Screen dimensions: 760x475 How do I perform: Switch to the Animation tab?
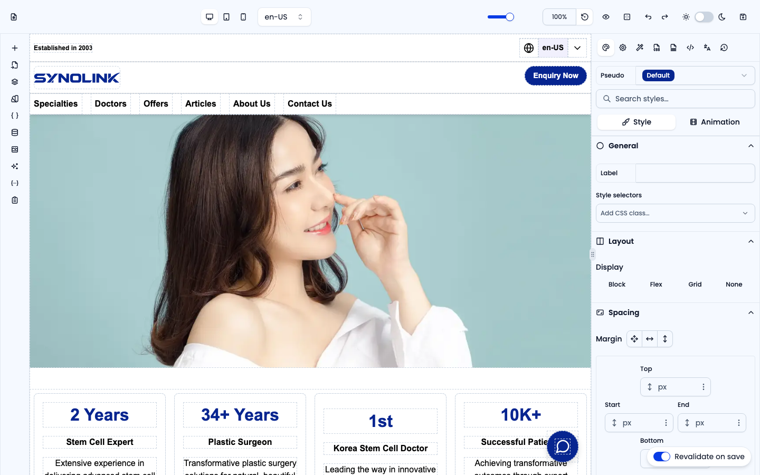(x=715, y=122)
